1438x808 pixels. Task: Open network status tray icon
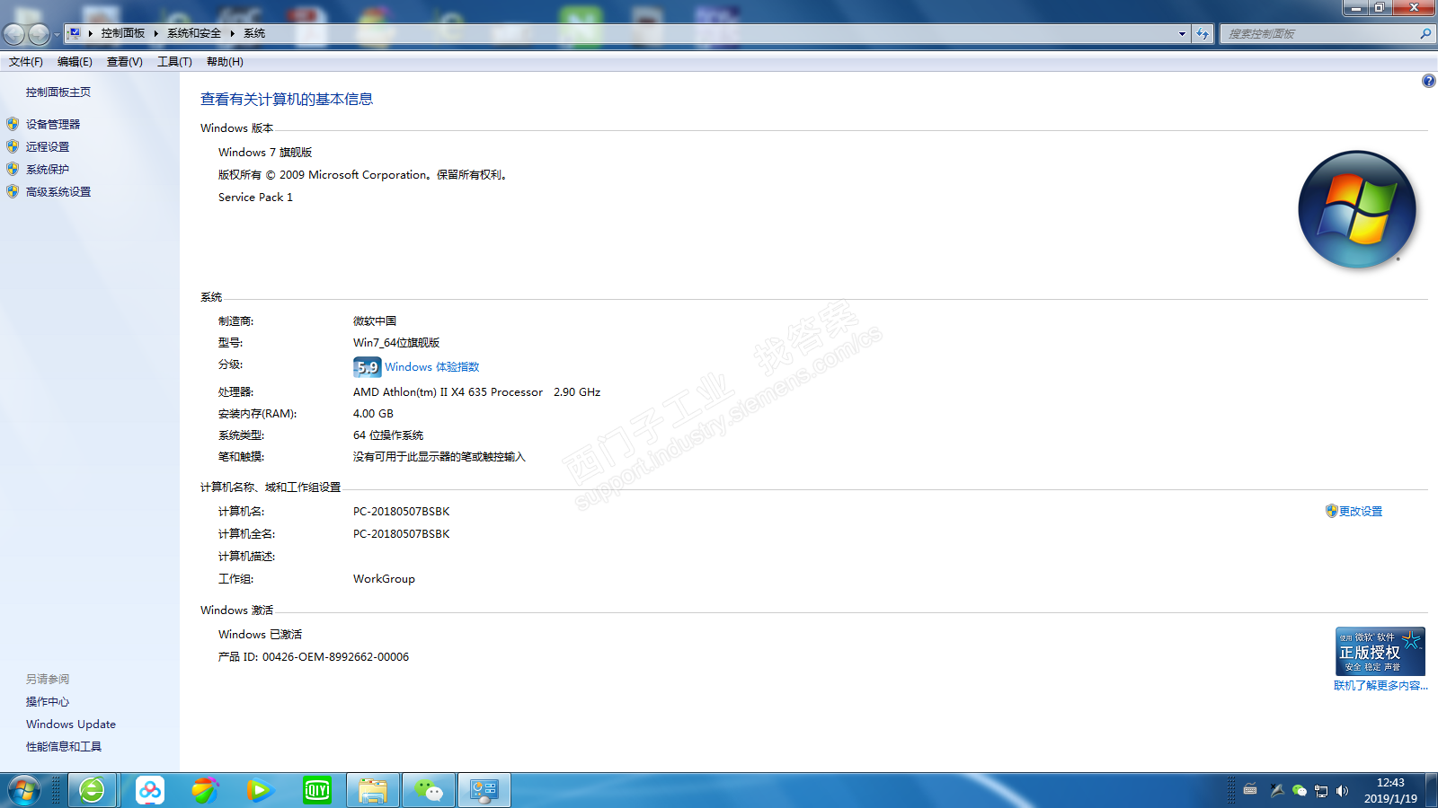coord(1321,791)
